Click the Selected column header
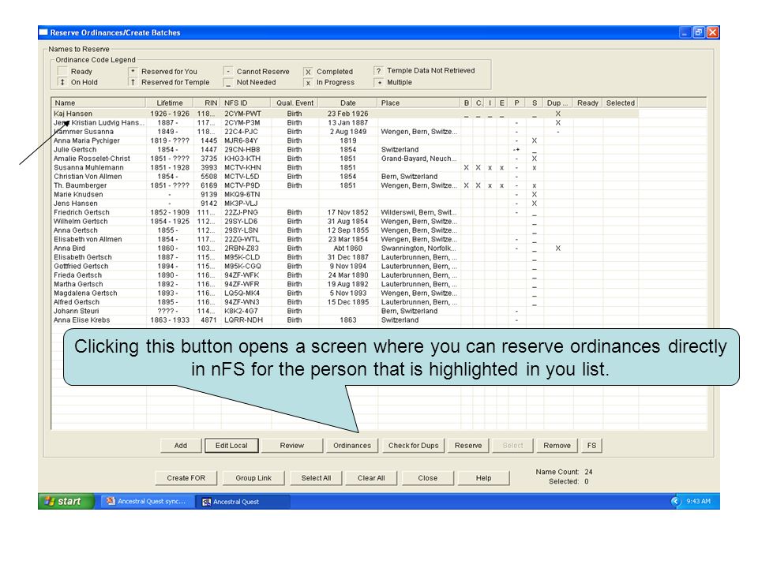 click(x=621, y=103)
